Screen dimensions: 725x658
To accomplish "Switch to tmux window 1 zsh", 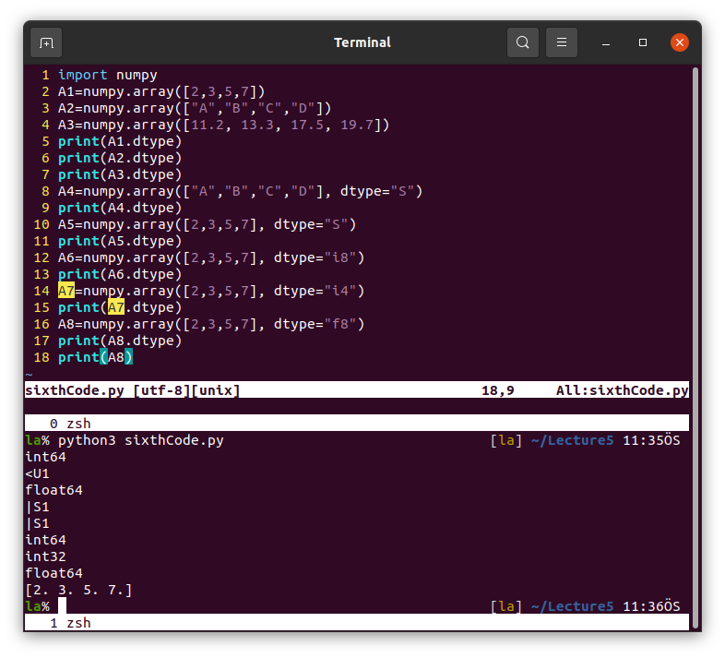I will click(x=70, y=623).
